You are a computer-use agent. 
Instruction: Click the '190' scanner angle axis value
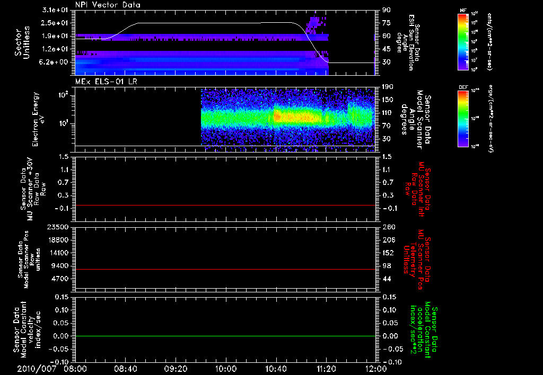coord(388,87)
